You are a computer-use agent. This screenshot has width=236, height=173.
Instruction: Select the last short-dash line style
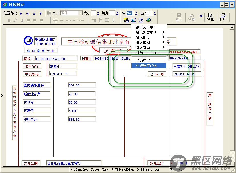coord(82,20)
